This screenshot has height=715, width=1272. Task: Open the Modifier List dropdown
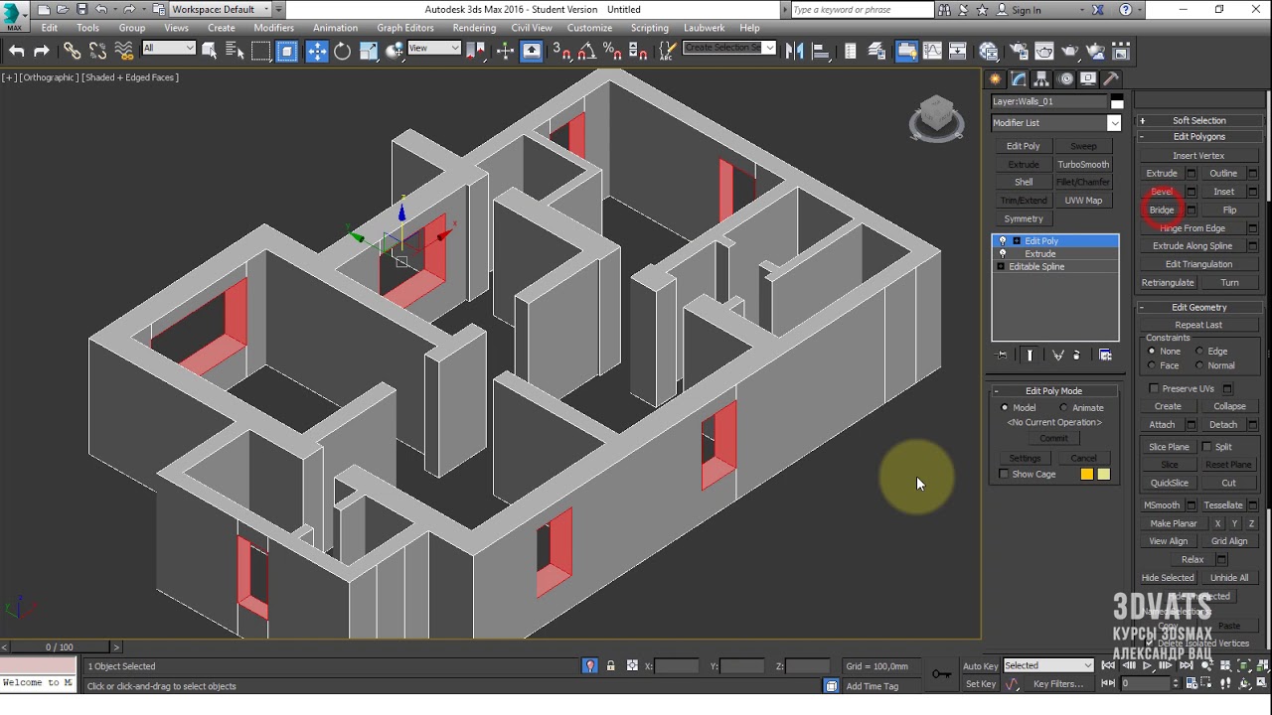pos(1055,123)
